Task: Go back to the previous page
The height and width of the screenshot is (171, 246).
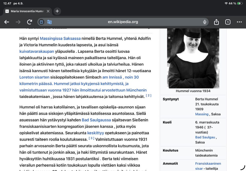Action: [x=7, y=22]
